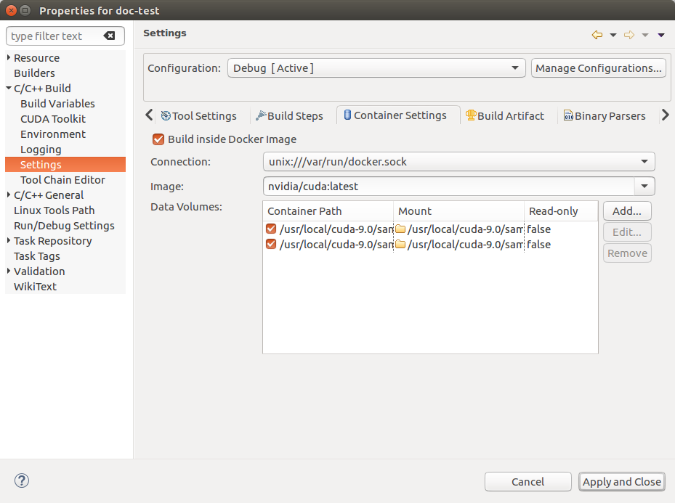The image size is (675, 503).
Task: Click the back navigation arrow icon
Action: 597,35
